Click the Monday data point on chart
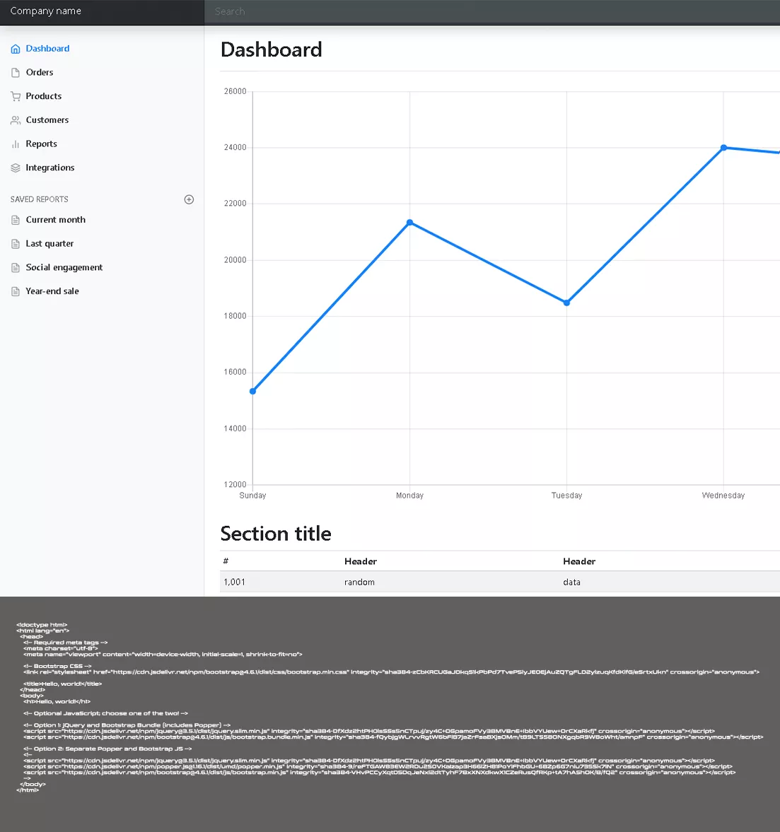Viewport: 780px width, 832px height. click(410, 223)
